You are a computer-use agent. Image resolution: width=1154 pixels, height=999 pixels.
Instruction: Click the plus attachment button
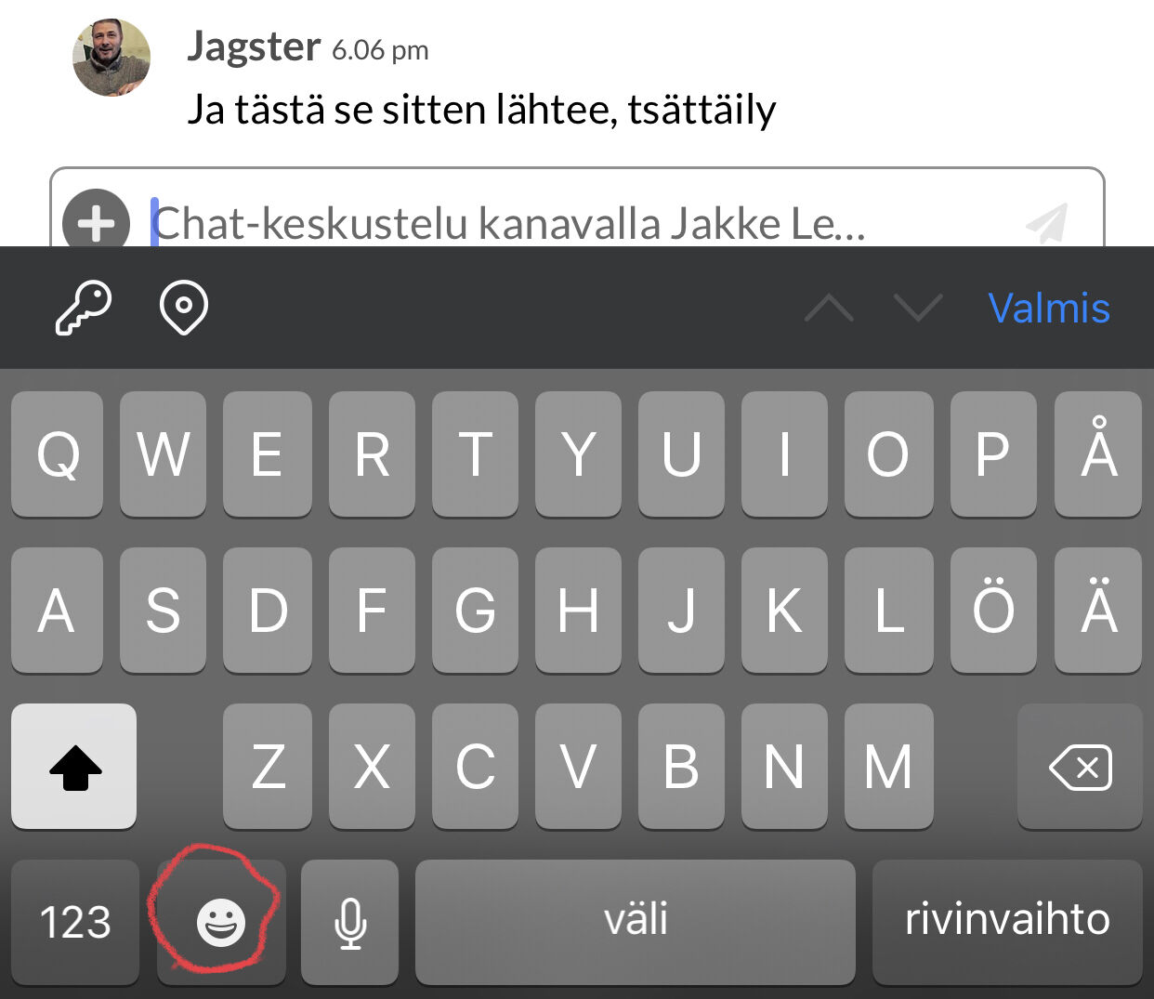pyautogui.click(x=96, y=223)
